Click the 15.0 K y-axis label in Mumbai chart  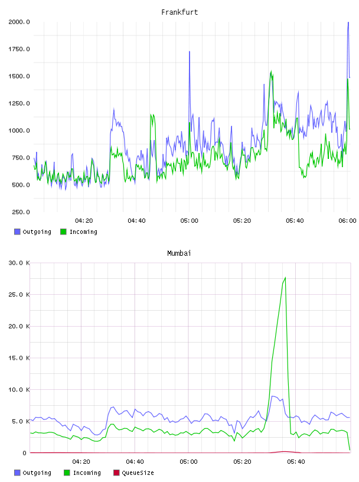(19, 358)
